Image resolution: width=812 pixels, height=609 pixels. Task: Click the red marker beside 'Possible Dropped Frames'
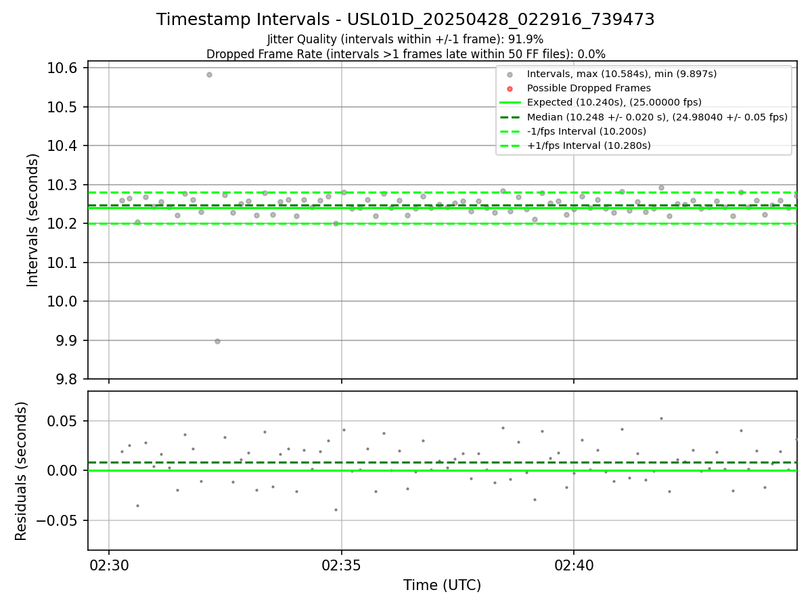tap(510, 89)
